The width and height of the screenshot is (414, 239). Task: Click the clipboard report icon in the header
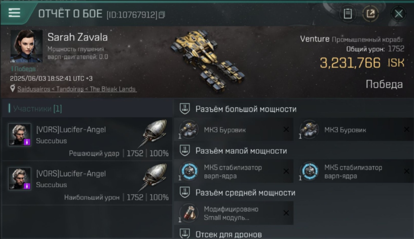[348, 14]
